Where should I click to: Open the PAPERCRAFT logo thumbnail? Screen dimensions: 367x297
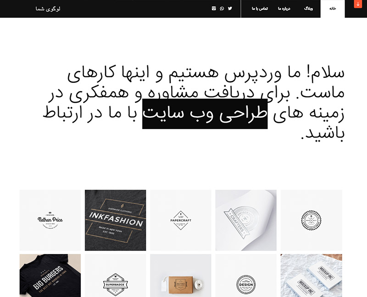click(x=181, y=220)
